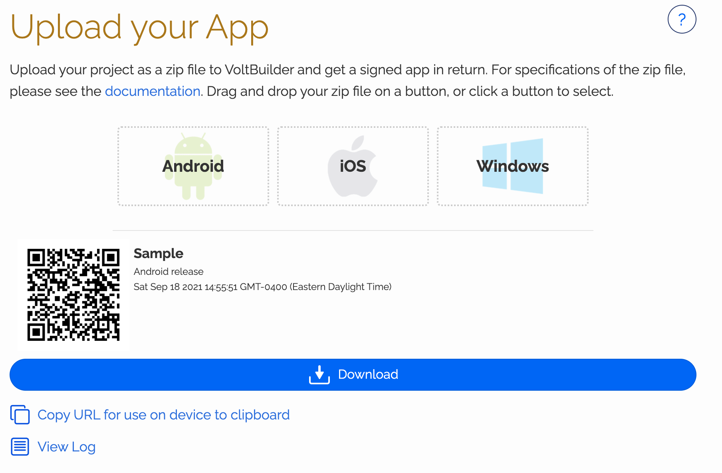Select the Android upload button label
Viewport: 722px width, 473px height.
(x=193, y=166)
